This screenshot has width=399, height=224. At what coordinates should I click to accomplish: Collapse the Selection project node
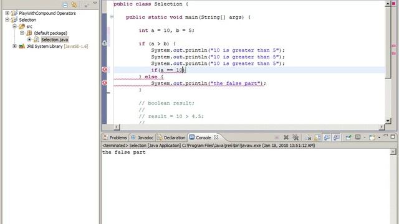7,19
